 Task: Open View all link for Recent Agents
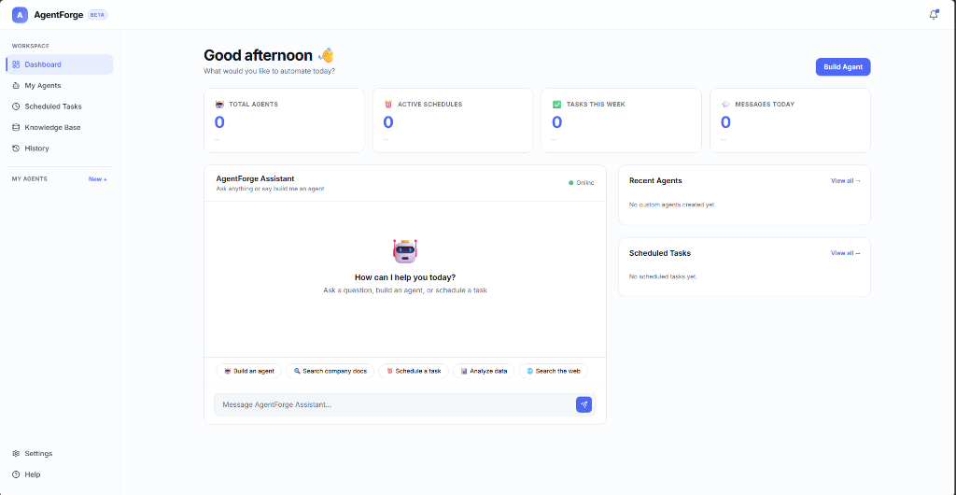[846, 181]
